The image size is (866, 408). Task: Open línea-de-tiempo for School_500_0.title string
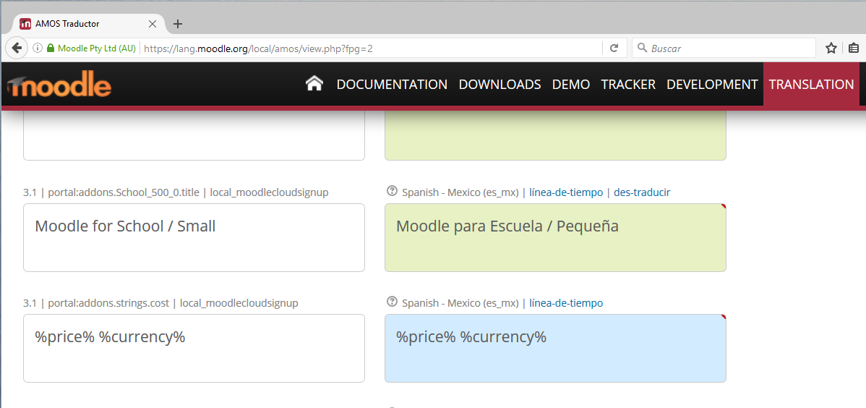pyautogui.click(x=566, y=192)
